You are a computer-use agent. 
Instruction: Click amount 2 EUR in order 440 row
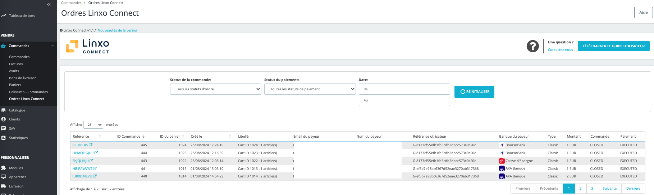tap(571, 176)
